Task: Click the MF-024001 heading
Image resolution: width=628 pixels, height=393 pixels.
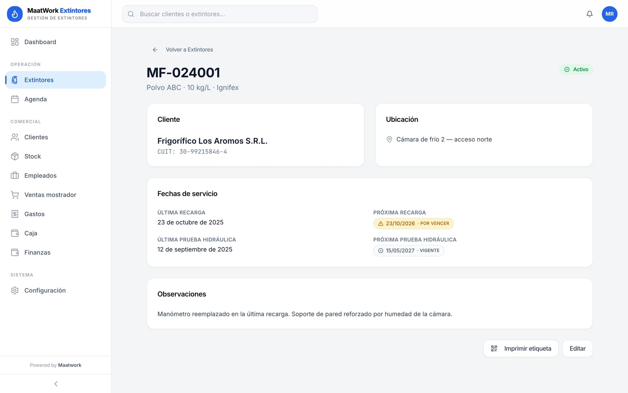Action: click(183, 72)
